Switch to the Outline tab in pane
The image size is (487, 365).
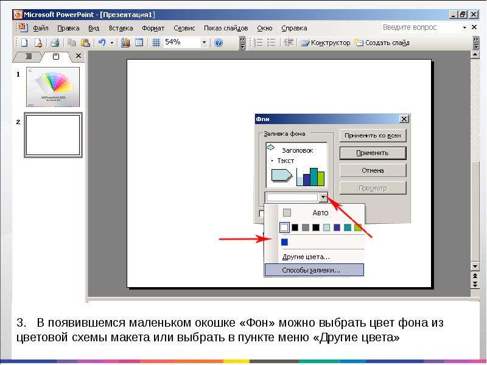[29, 56]
